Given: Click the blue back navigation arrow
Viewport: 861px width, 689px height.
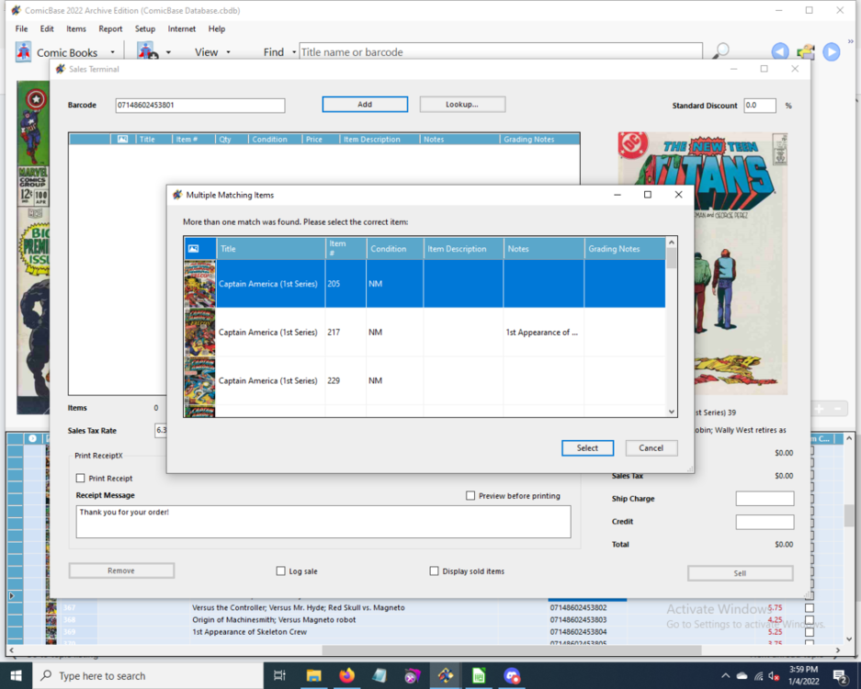Looking at the screenshot, I should click(x=779, y=52).
